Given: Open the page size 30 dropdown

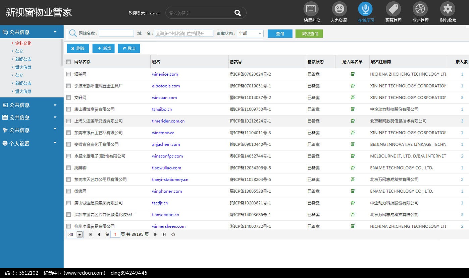Looking at the screenshot, I should (74, 234).
